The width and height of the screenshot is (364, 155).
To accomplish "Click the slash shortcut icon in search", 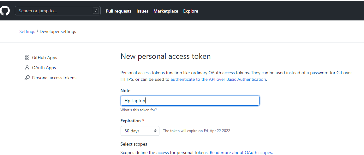I will click(x=96, y=11).
